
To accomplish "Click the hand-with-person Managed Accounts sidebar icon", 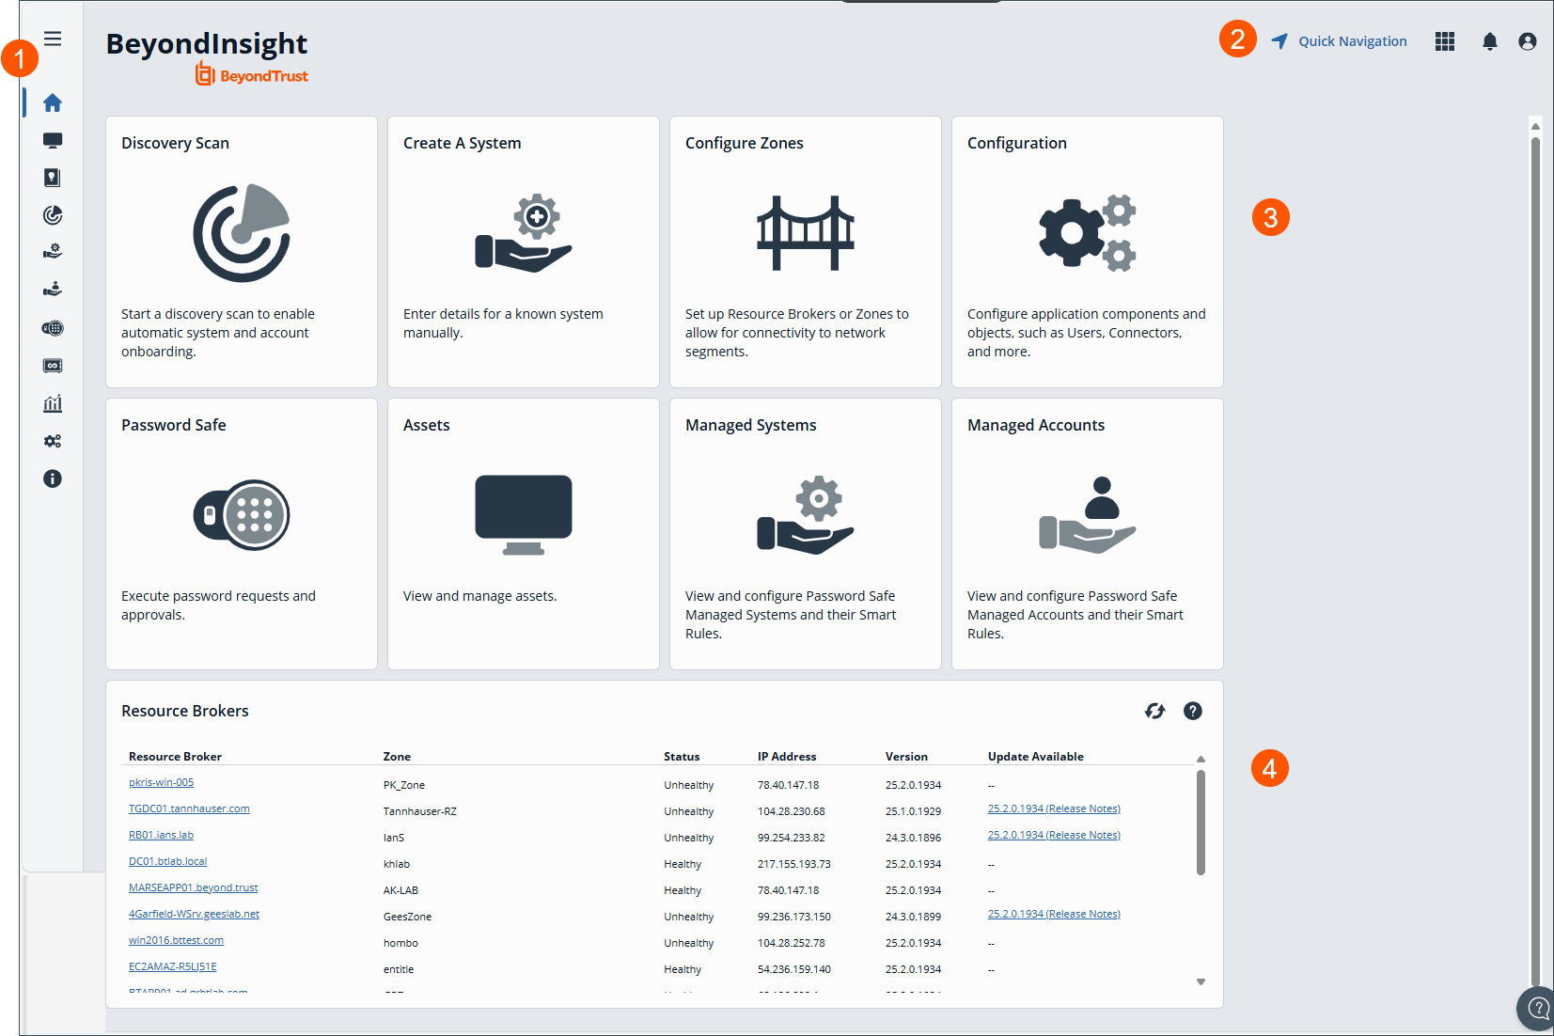I will pyautogui.click(x=53, y=290).
